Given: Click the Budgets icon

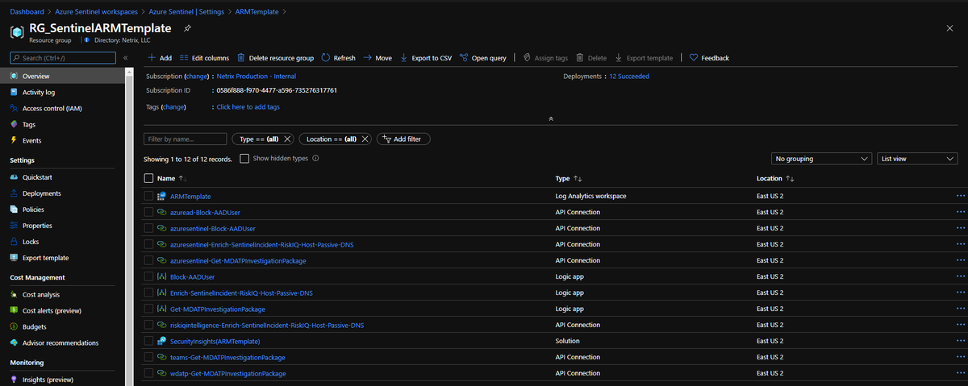Looking at the screenshot, I should pyautogui.click(x=14, y=327).
